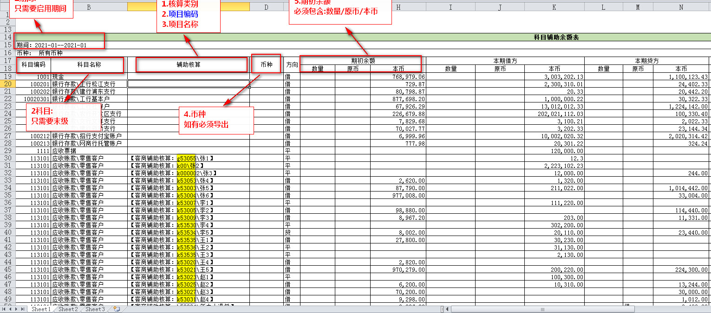Viewport: 711px width, 313px height.
Task: Select the period cell 2021-01--2021-01
Action: pyautogui.click(x=59, y=45)
